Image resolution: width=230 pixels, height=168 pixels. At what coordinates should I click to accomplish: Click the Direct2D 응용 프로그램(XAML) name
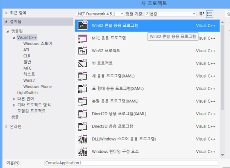119,114
